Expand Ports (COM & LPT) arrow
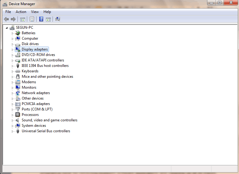Screen dimensions: 239x174 pyautogui.click(x=12, y=110)
